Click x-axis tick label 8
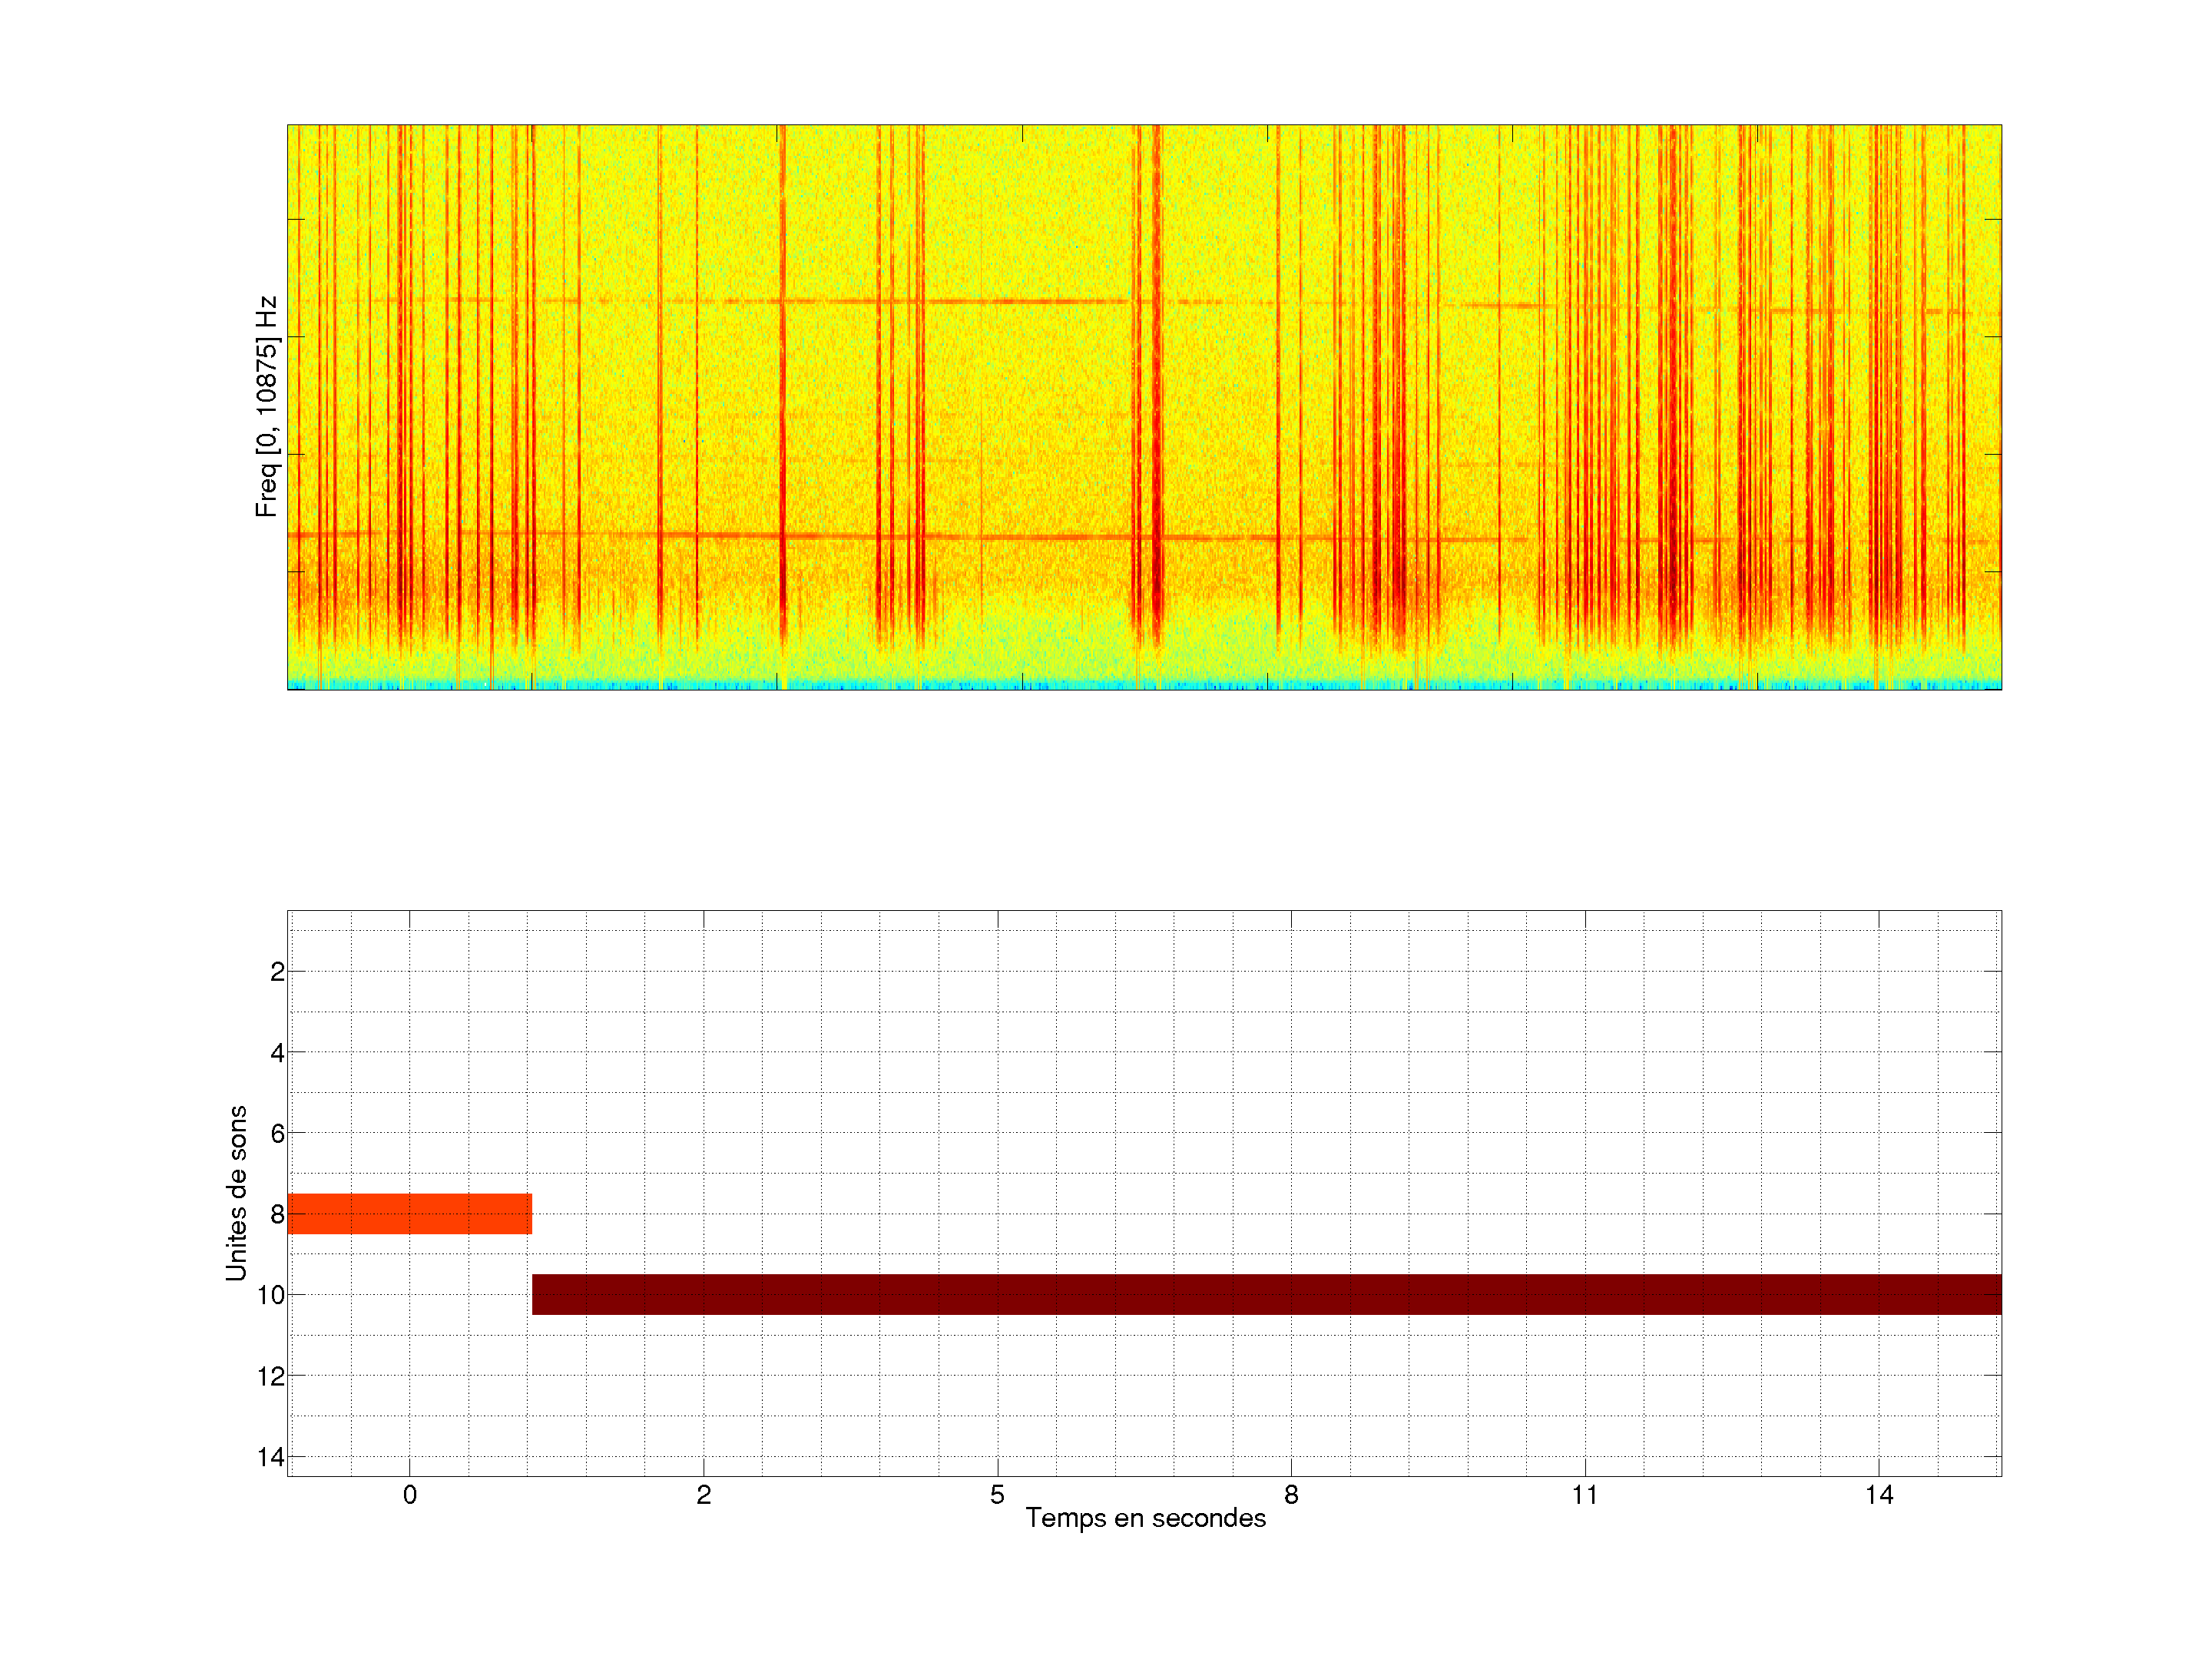Viewport: 2212px width, 1659px height. click(x=1291, y=1495)
